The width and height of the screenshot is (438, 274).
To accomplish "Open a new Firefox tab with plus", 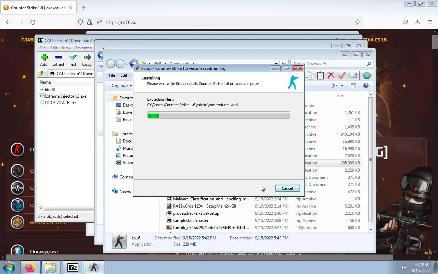I will [x=83, y=8].
